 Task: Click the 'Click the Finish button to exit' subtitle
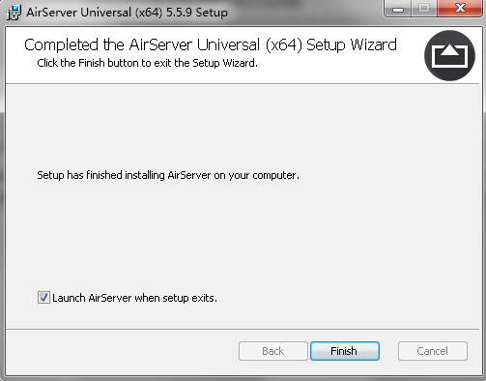tap(147, 63)
